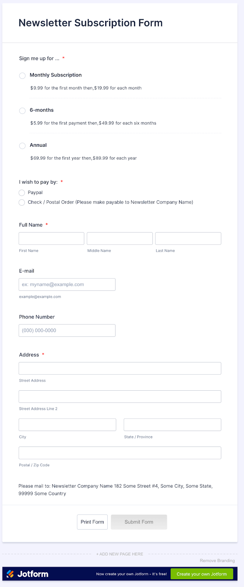
Task: Click the First Name input field
Action: click(x=51, y=238)
